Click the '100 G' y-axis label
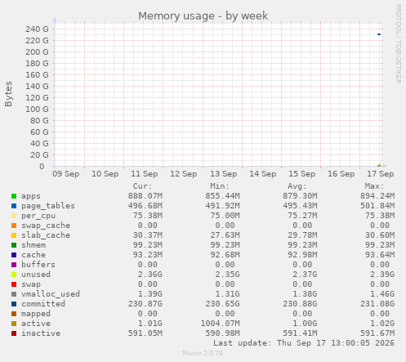Image resolution: width=406 pixels, height=362 pixels. tap(37, 109)
